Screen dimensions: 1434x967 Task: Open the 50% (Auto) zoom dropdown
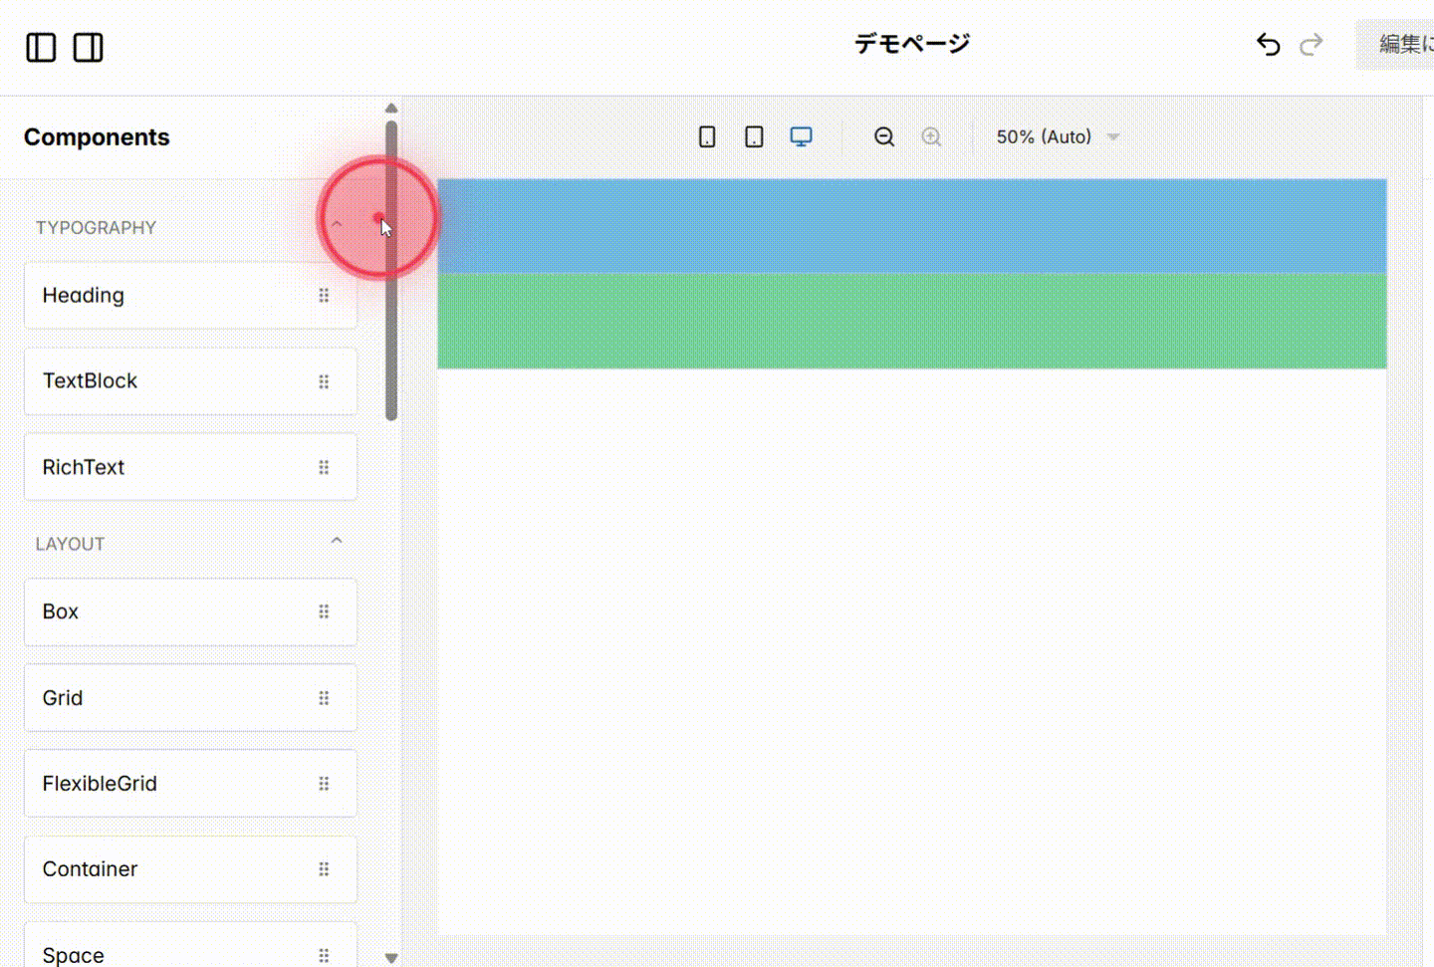click(1056, 136)
